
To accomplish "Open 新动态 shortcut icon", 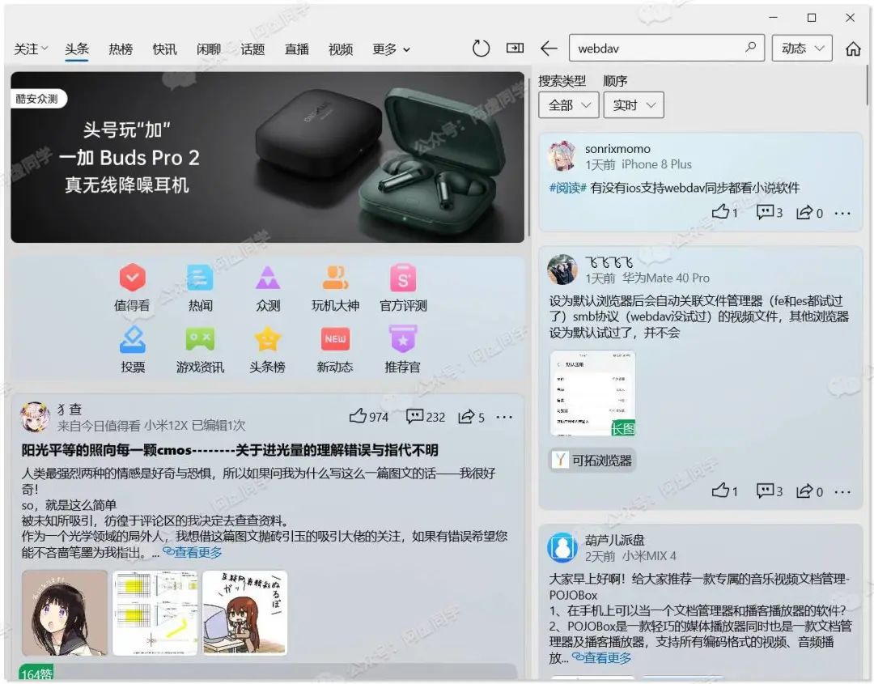I will [x=336, y=339].
